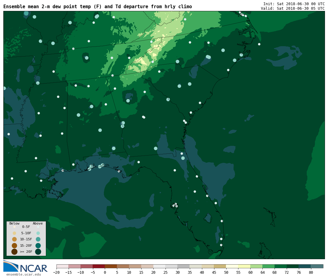This screenshot has width=328, height=278.
Task: Click the >= 20F label in the legend
Action: point(26,252)
